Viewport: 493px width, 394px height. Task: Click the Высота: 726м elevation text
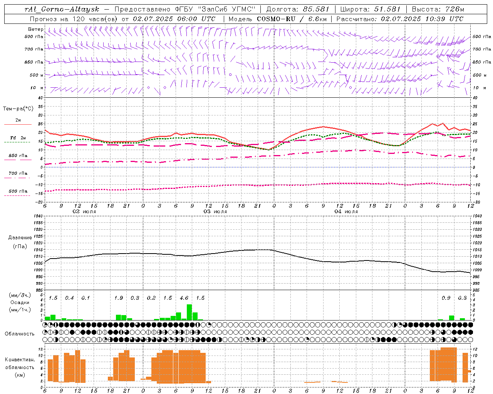click(438, 9)
